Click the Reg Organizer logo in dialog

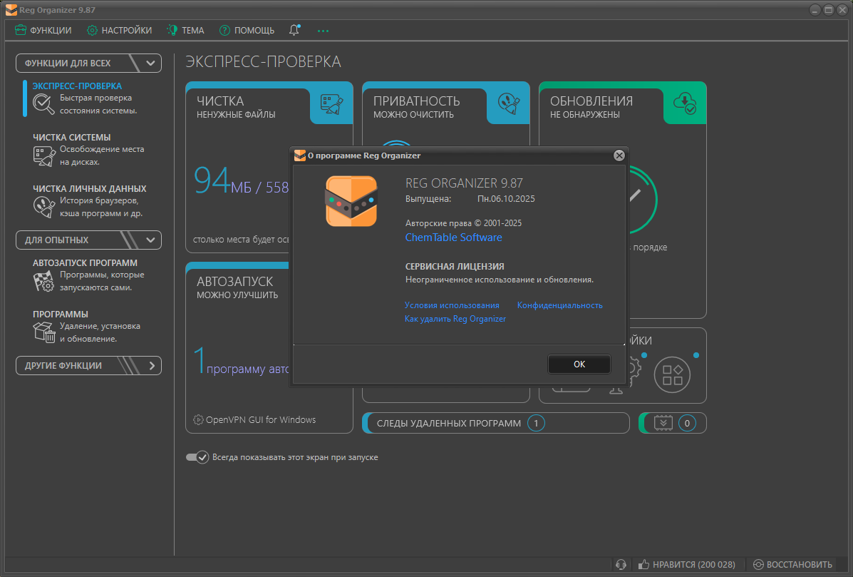tap(351, 202)
